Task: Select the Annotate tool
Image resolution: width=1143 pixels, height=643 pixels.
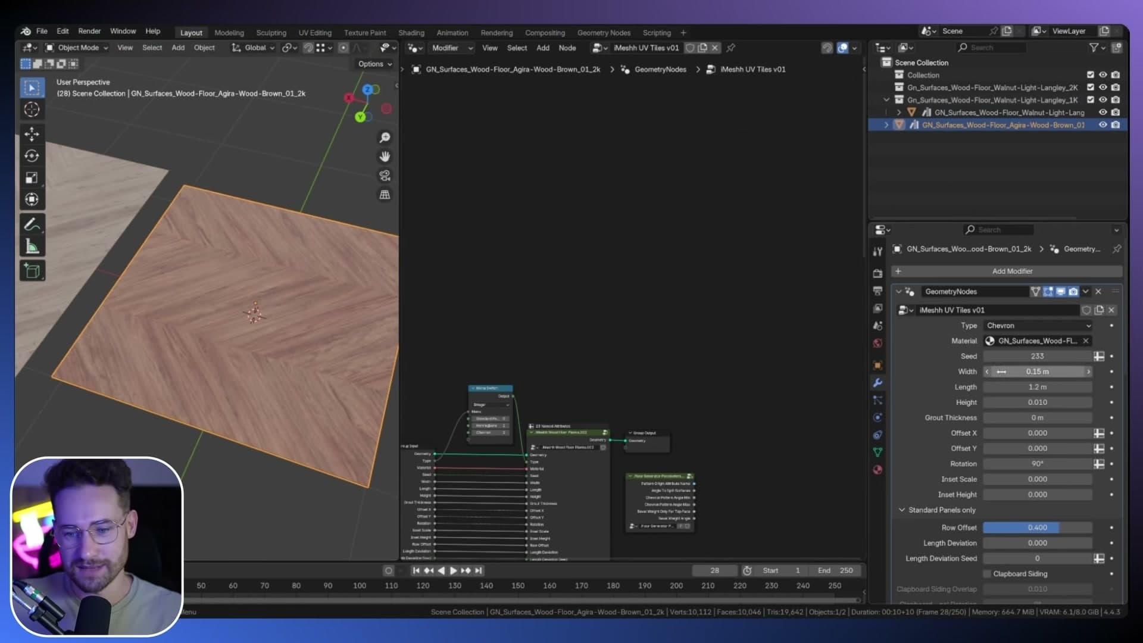Action: (x=32, y=224)
